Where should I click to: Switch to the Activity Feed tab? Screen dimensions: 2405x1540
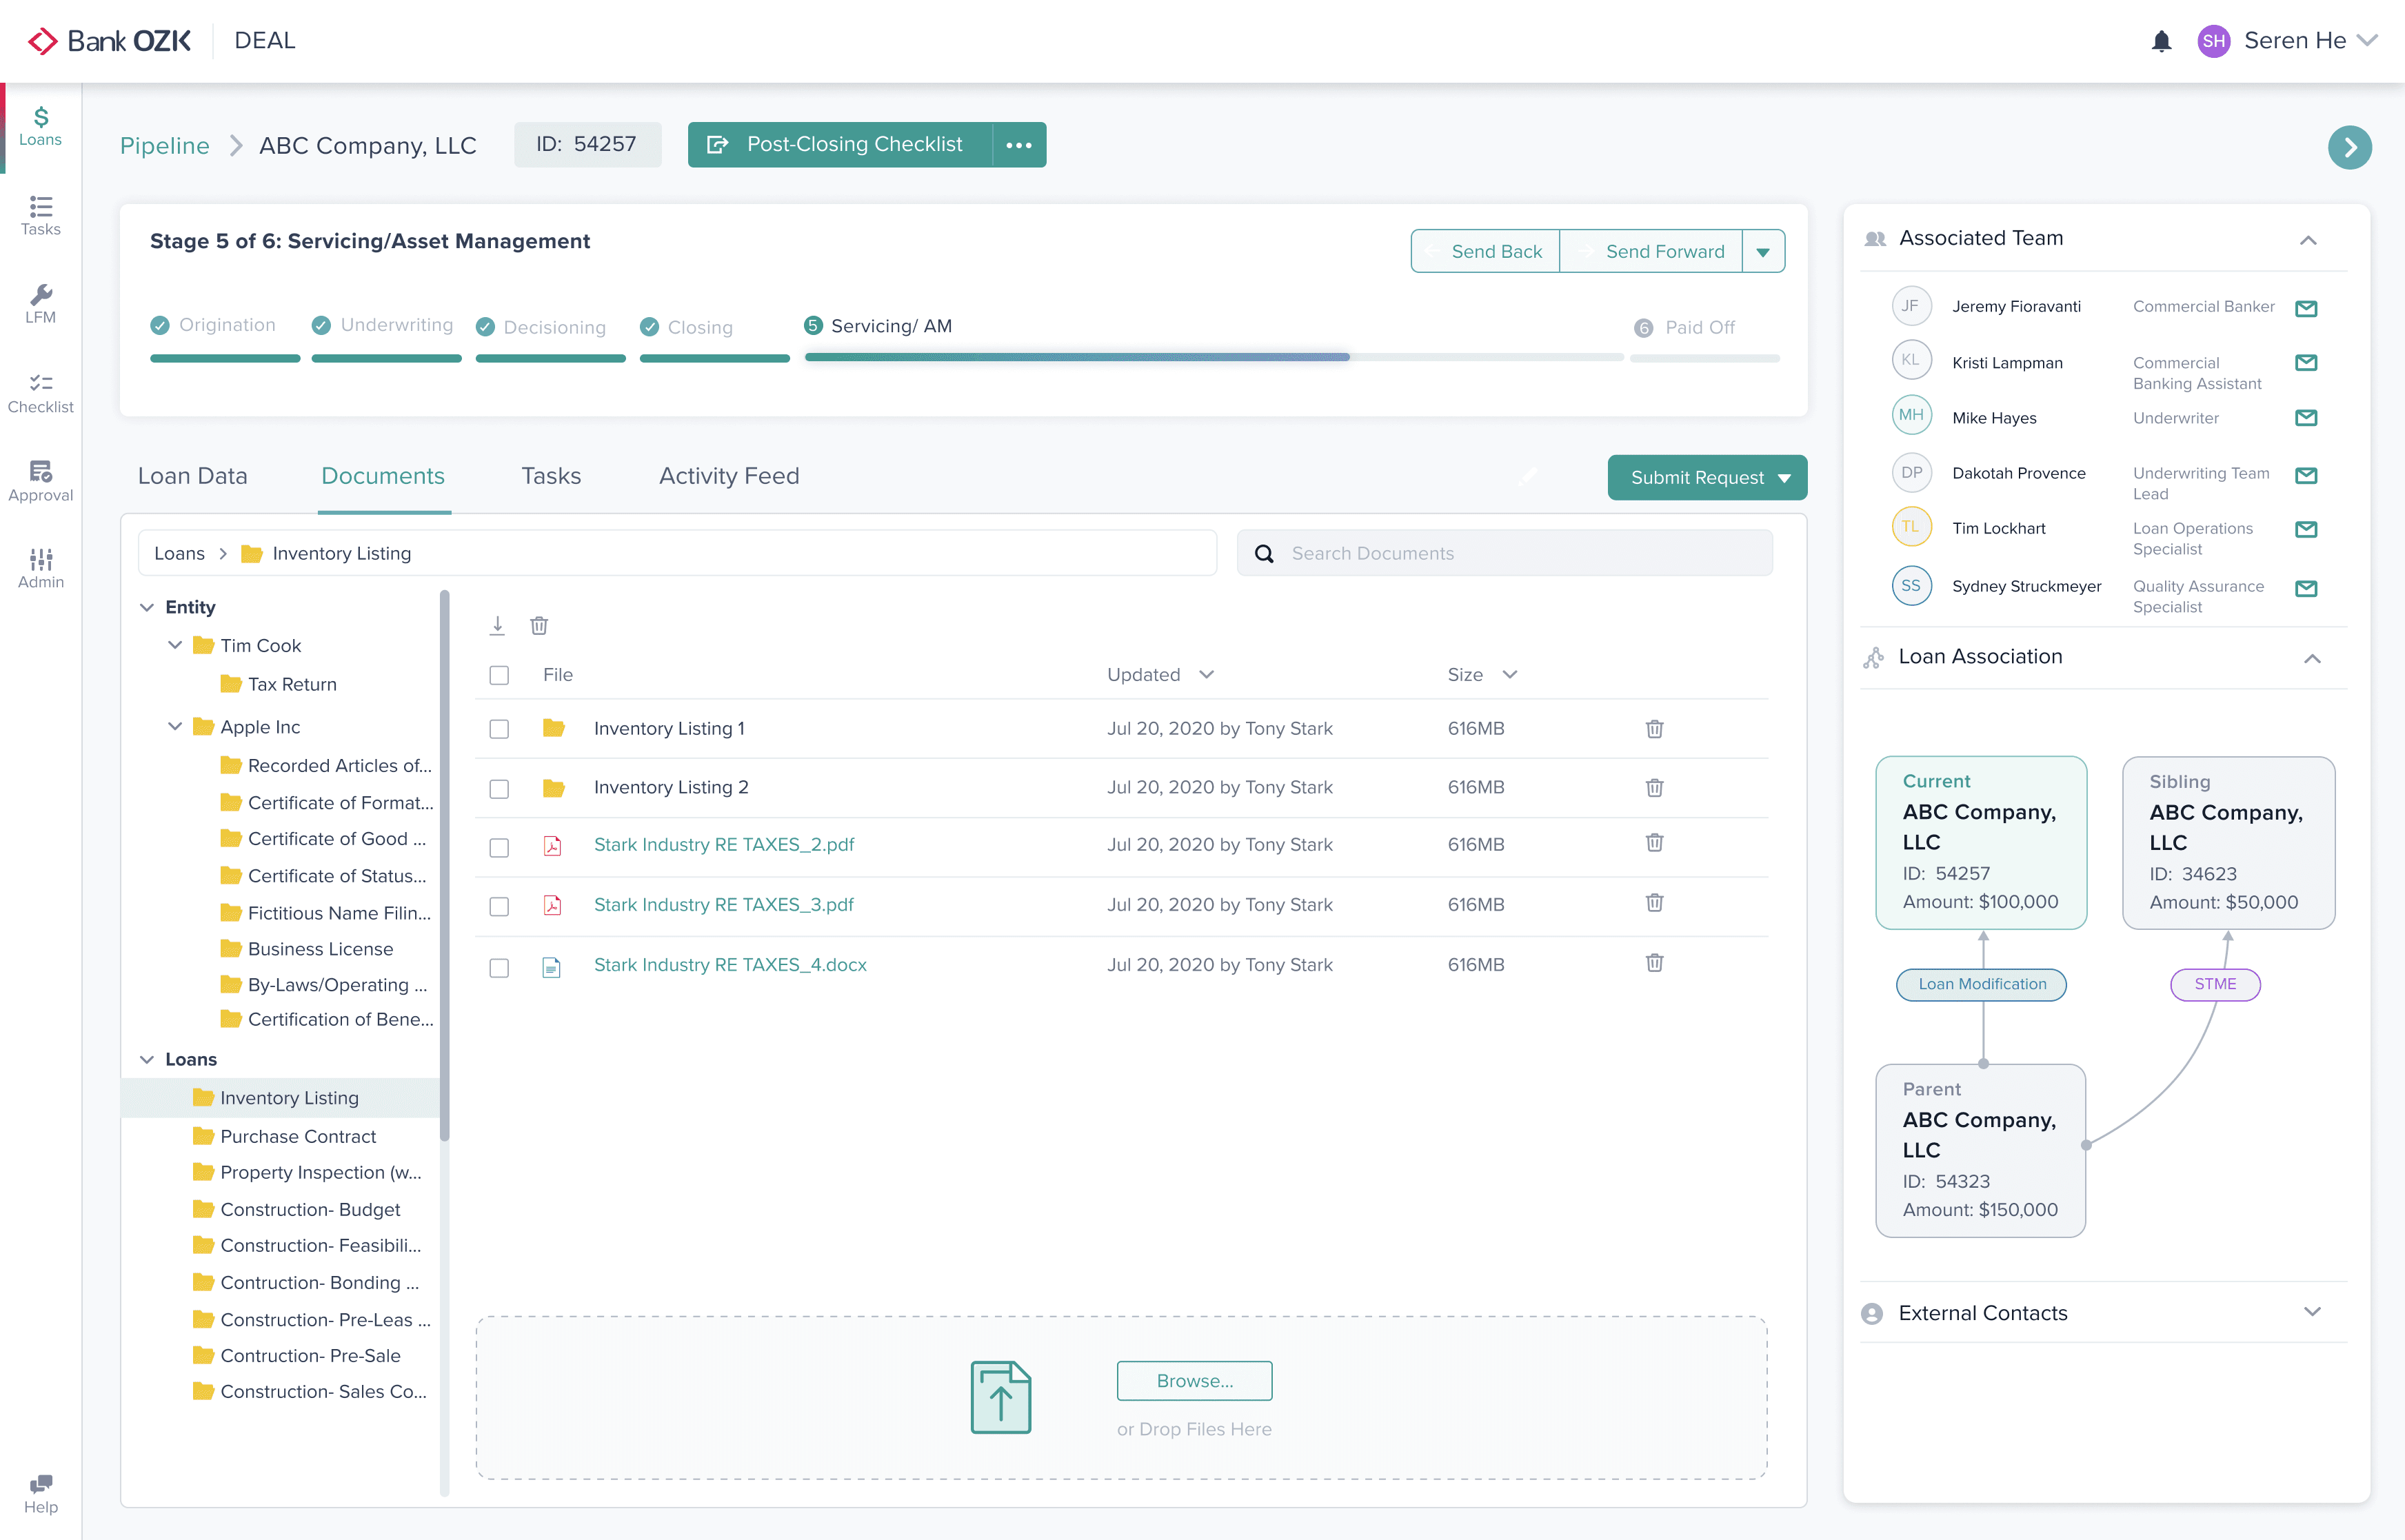(728, 476)
